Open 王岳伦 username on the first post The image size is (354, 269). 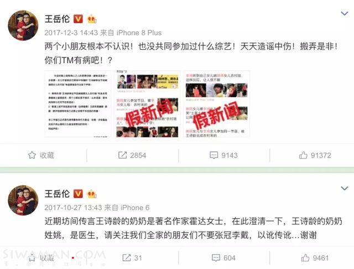[57, 19]
